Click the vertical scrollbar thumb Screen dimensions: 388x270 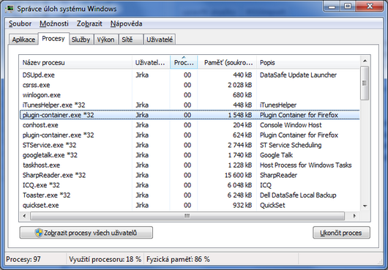click(x=365, y=83)
